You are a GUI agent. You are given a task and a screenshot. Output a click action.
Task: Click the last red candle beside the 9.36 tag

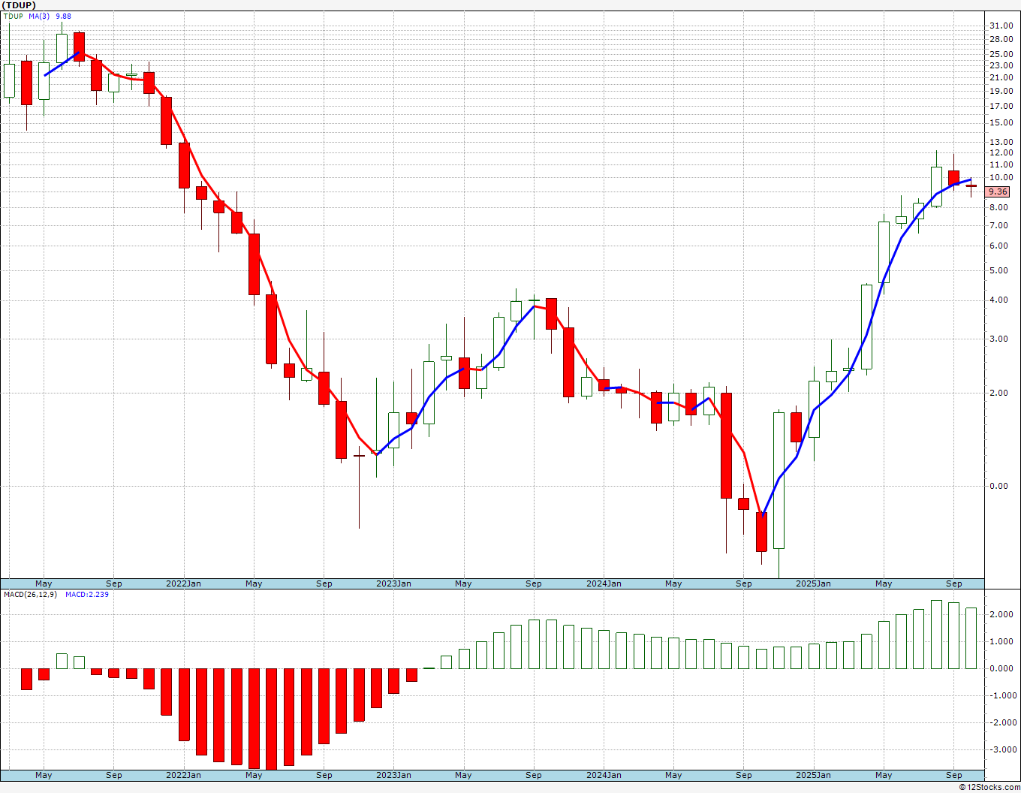pyautogui.click(x=971, y=186)
